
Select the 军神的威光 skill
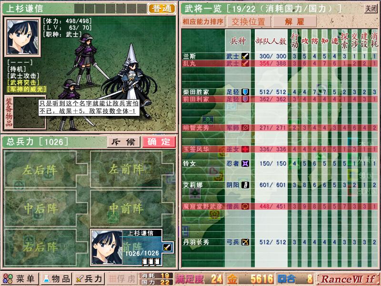click(27, 89)
